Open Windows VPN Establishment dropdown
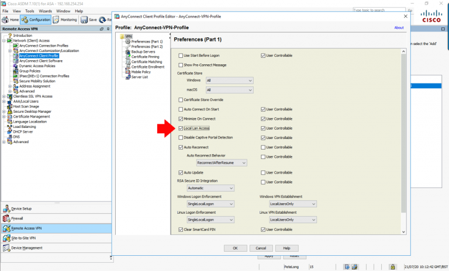Image resolution: width=449 pixels, height=271 pixels. 293,204
